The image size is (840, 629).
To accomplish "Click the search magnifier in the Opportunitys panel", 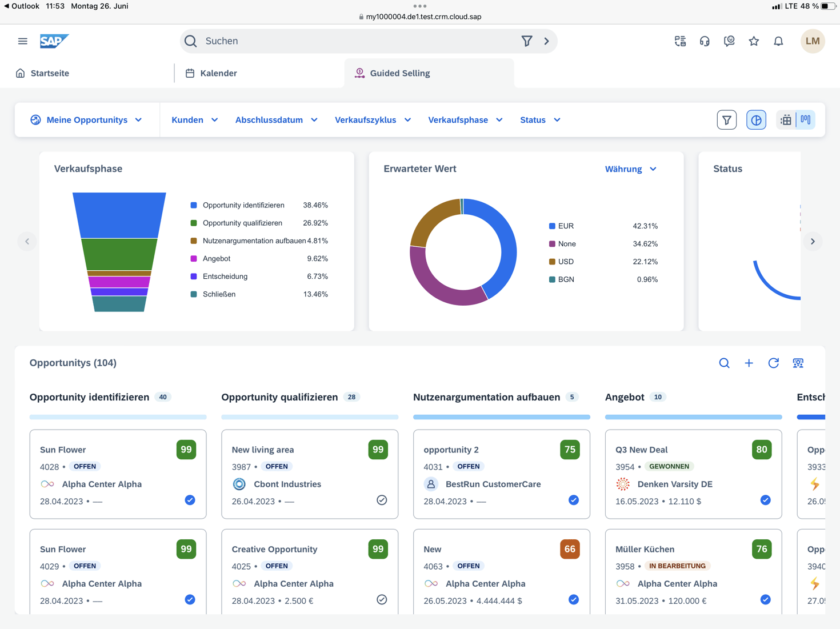I will pos(724,363).
